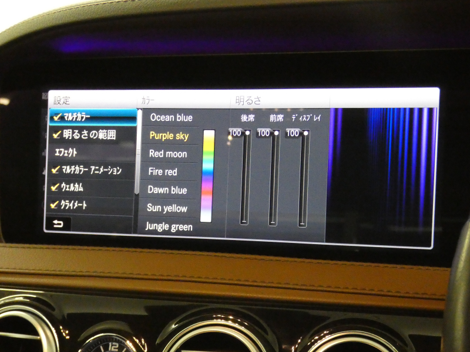Toggle the マルチカラー checkbox

57,117
